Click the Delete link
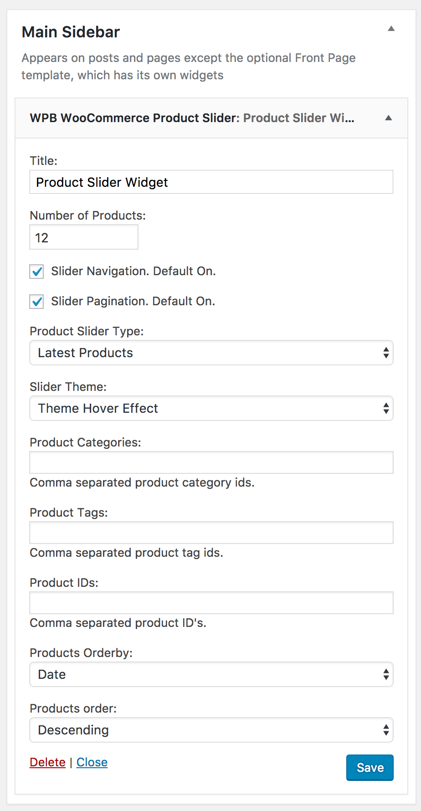 [x=47, y=762]
